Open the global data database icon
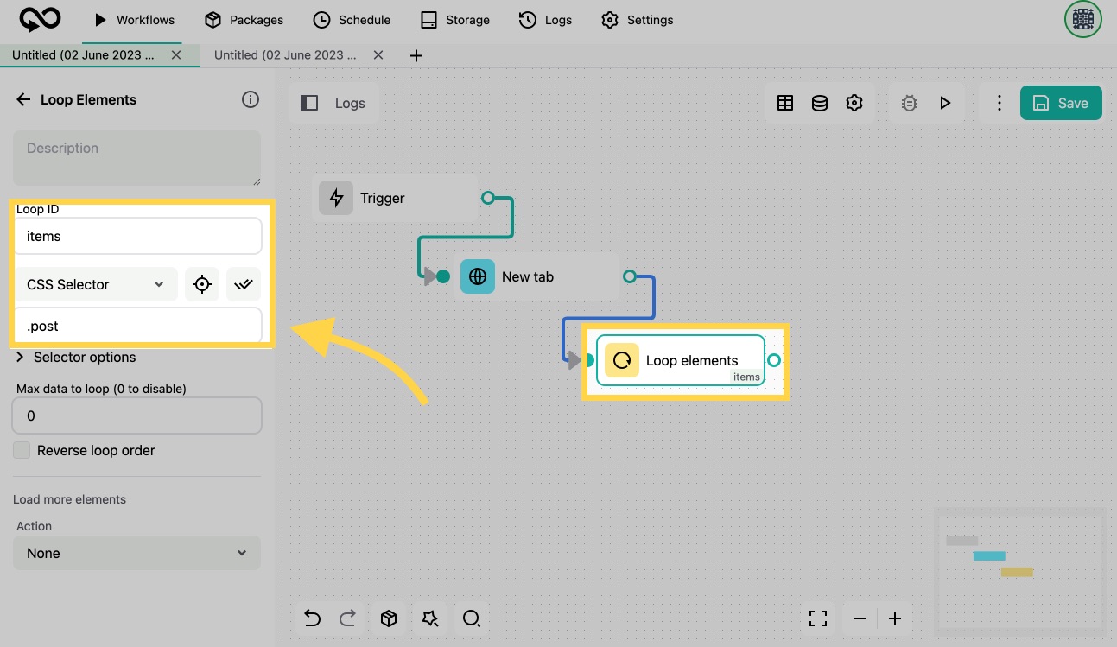1117x647 pixels. (820, 103)
